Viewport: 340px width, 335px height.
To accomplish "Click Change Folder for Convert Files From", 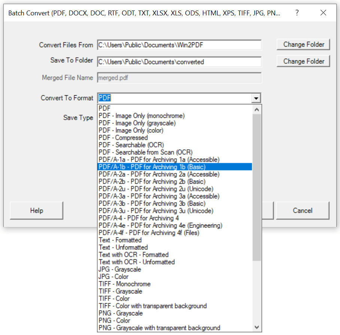I will 303,45.
